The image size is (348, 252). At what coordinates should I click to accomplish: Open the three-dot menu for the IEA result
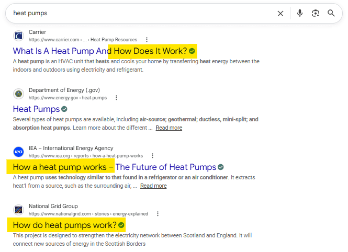tap(152, 156)
